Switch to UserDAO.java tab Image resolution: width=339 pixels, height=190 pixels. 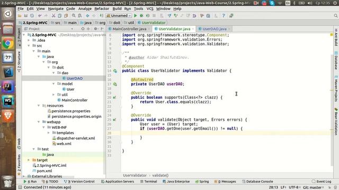tap(214, 28)
